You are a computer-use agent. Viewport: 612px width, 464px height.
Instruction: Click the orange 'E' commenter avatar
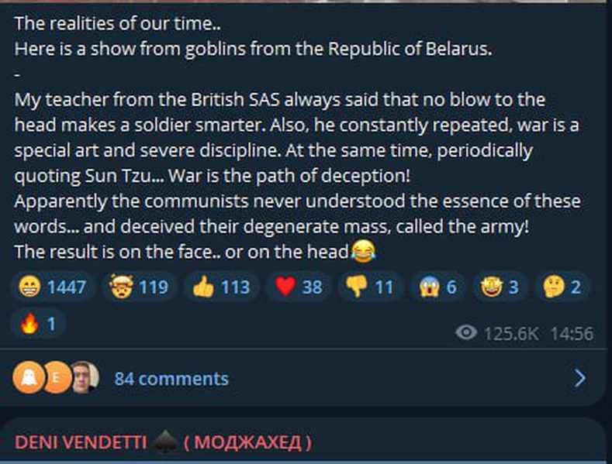pos(56,378)
